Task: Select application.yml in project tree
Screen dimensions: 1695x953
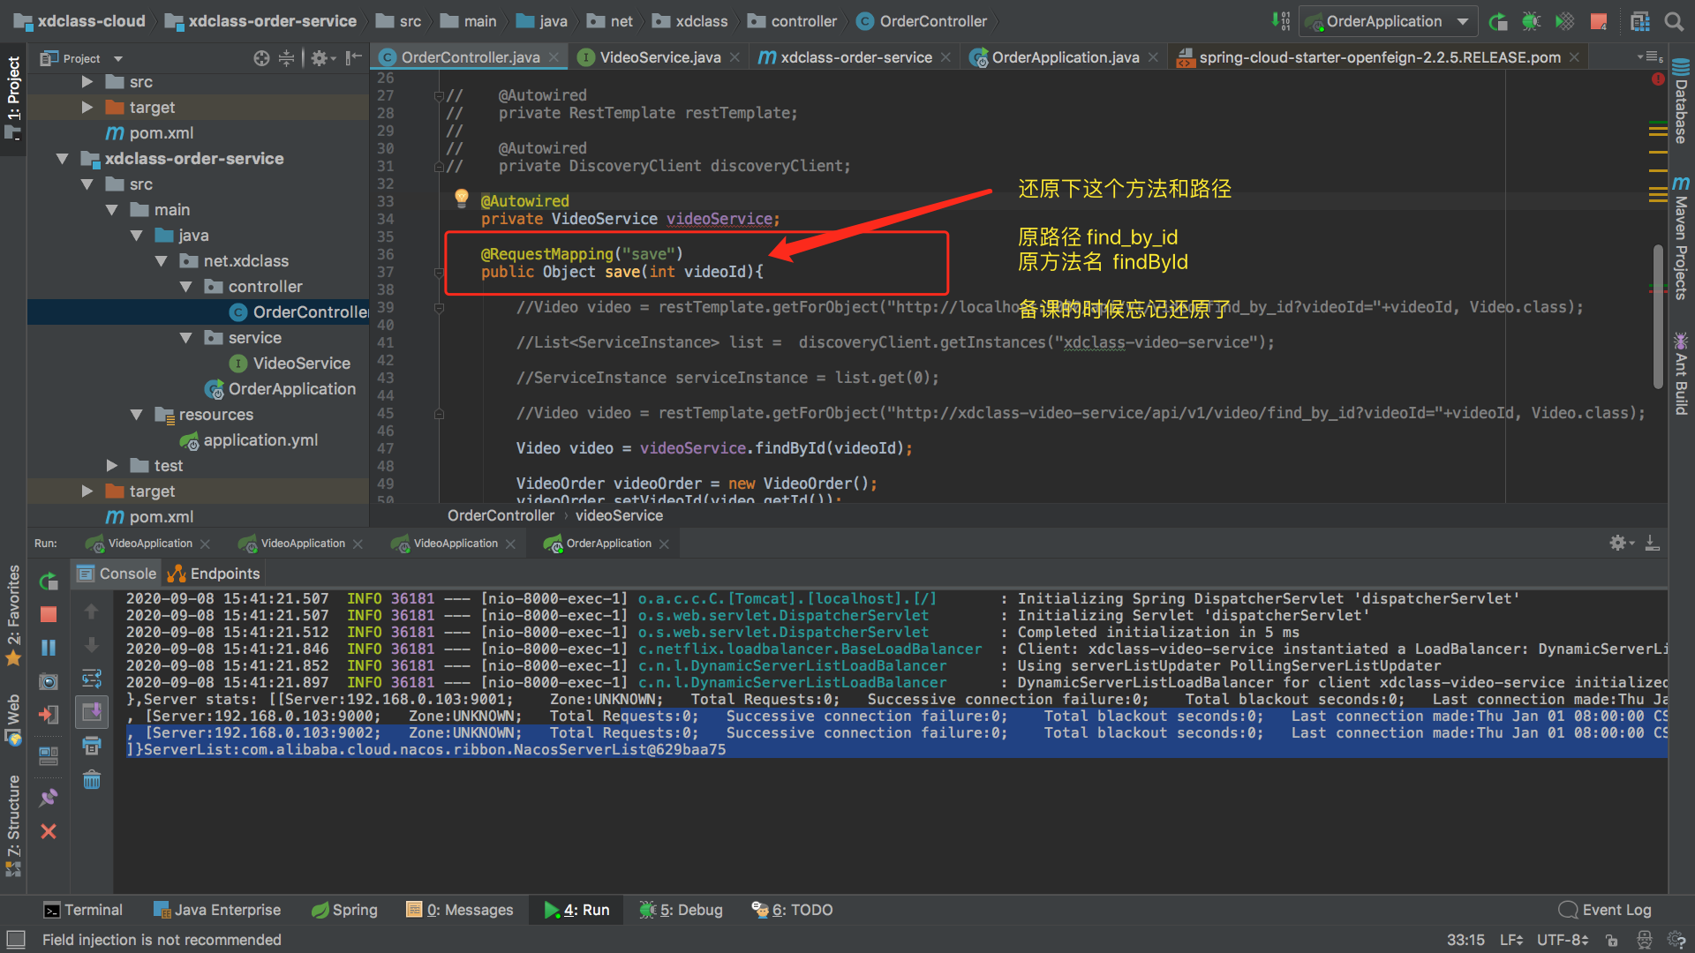Action: [260, 439]
